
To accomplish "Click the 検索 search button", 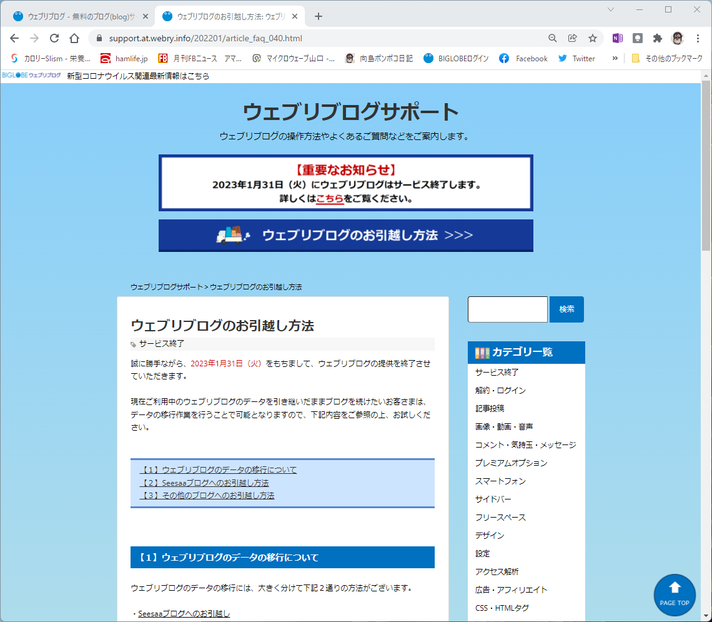I will pos(566,309).
